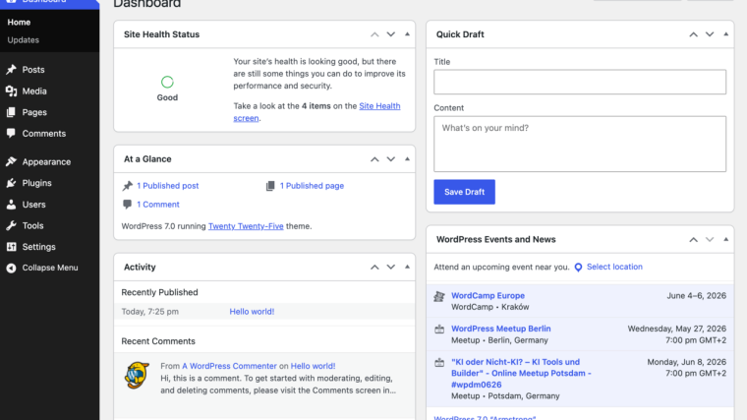Move Site Health Status panel down
The height and width of the screenshot is (420, 747).
(x=390, y=34)
